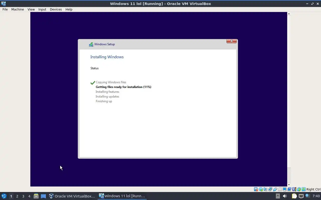
Task: Close the VirtualBox VM window
Action: 317,3
